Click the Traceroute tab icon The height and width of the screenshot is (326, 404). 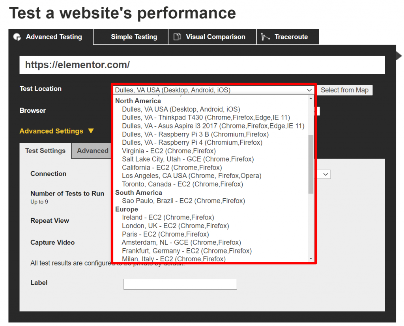pos(264,37)
